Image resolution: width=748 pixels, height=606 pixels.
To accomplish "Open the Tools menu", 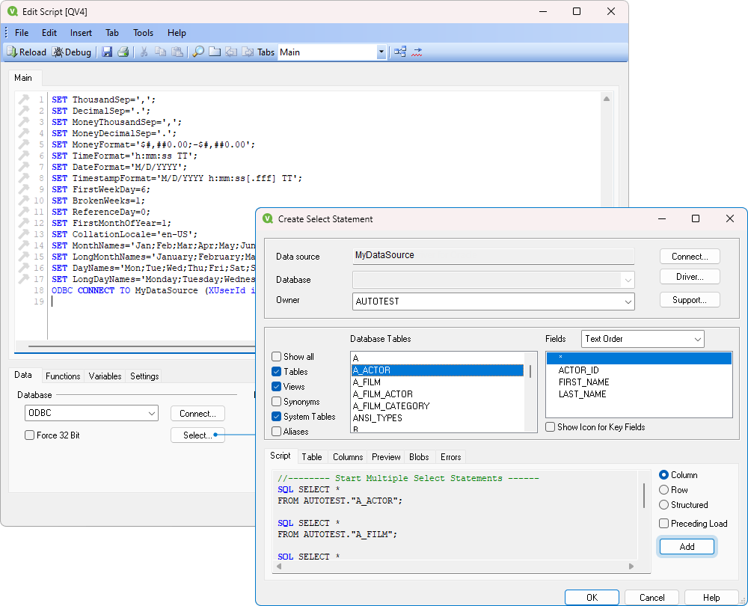I will pos(143,32).
